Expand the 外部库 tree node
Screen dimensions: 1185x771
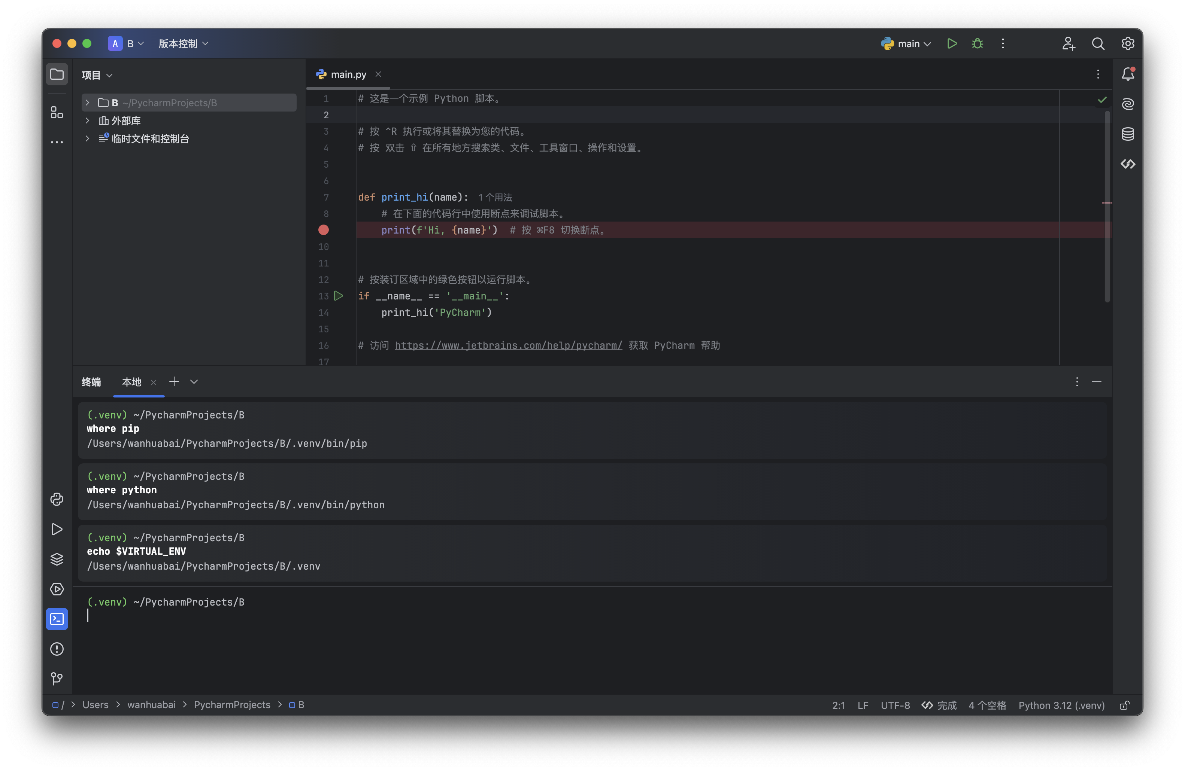point(88,121)
